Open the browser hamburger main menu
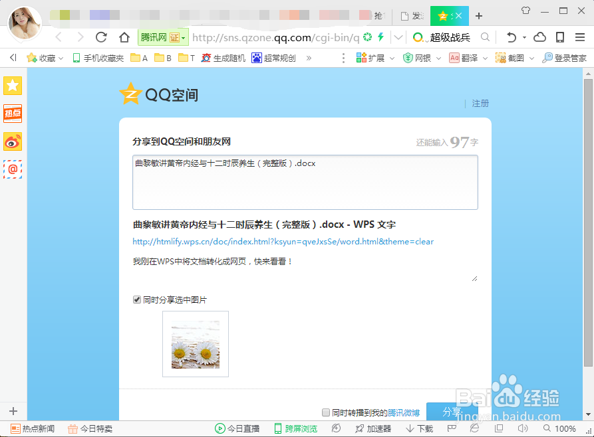The width and height of the screenshot is (594, 437). pyautogui.click(x=580, y=37)
